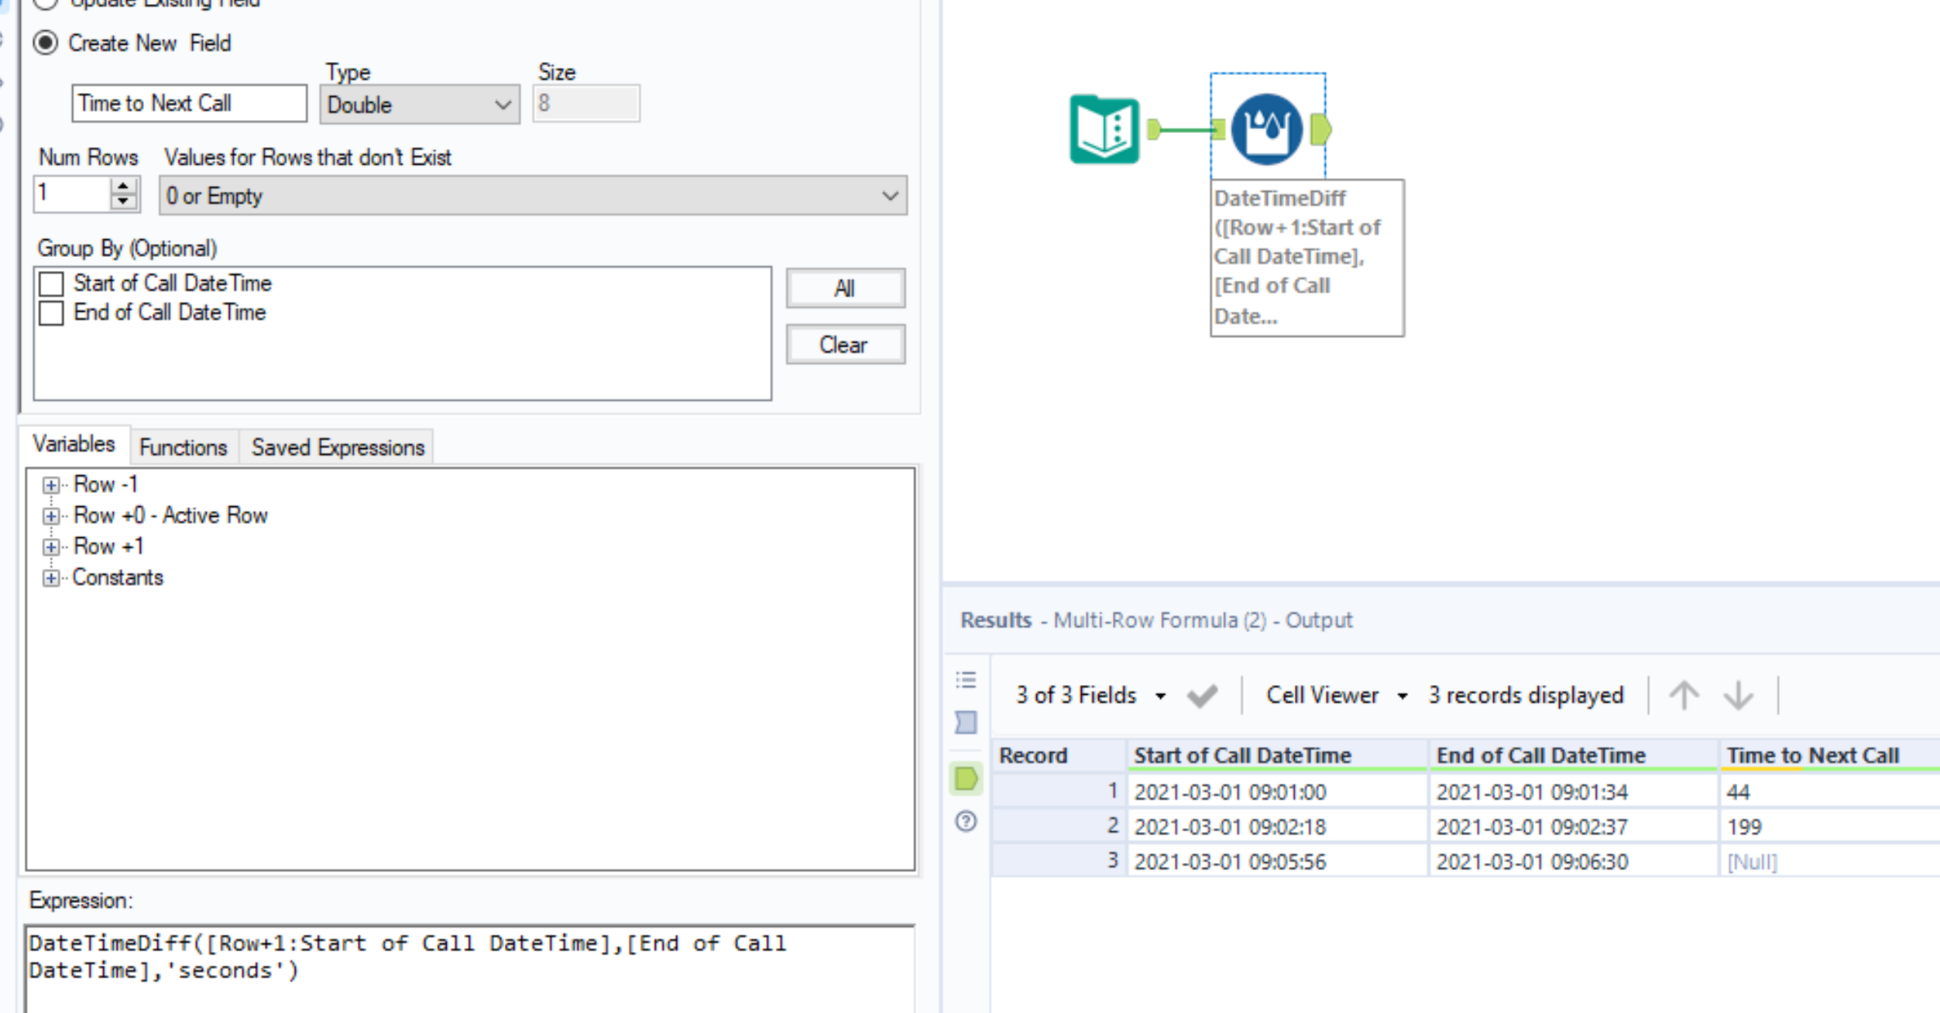Select the Create New Field radio button
The height and width of the screenshot is (1013, 1940).
46,43
